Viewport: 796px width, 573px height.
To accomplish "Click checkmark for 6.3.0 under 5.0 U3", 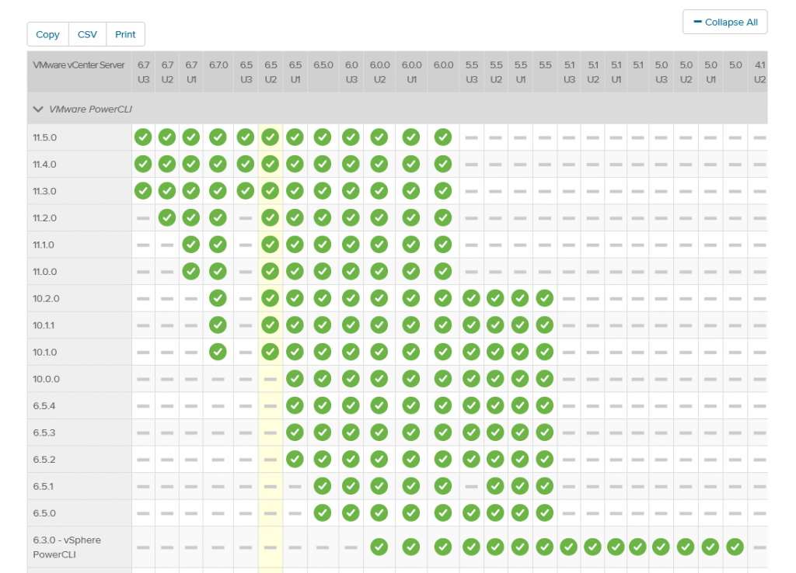I will 661,547.
